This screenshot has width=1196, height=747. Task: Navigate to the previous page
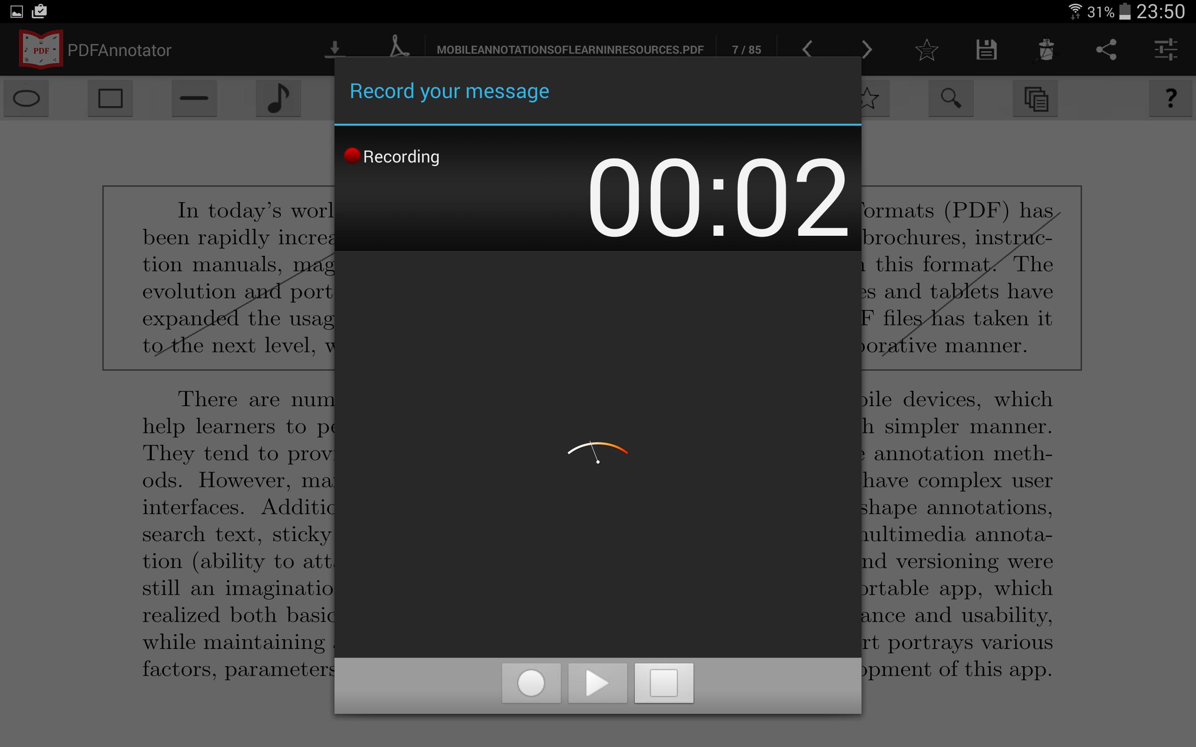click(807, 49)
